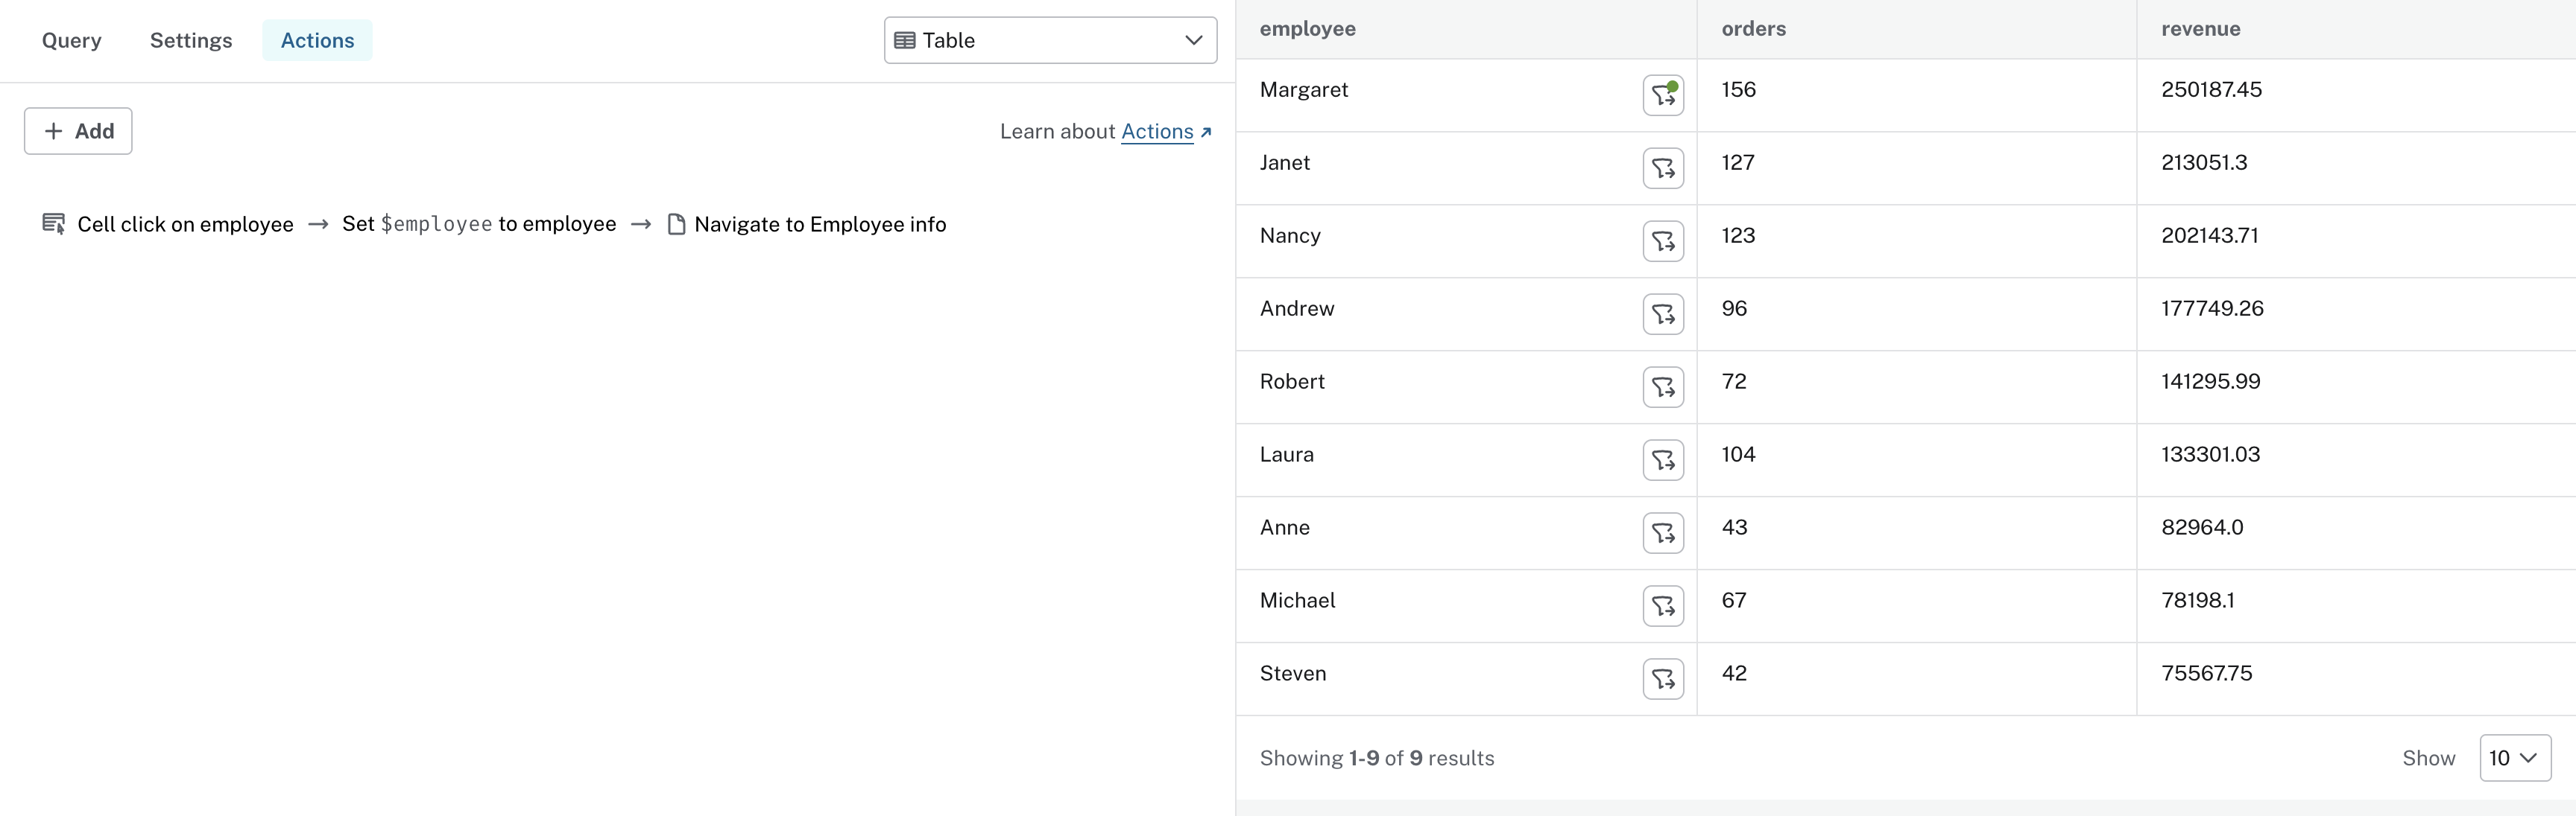Click Janet's cell action icon
Viewport: 2576px width, 816px height.
click(1662, 169)
